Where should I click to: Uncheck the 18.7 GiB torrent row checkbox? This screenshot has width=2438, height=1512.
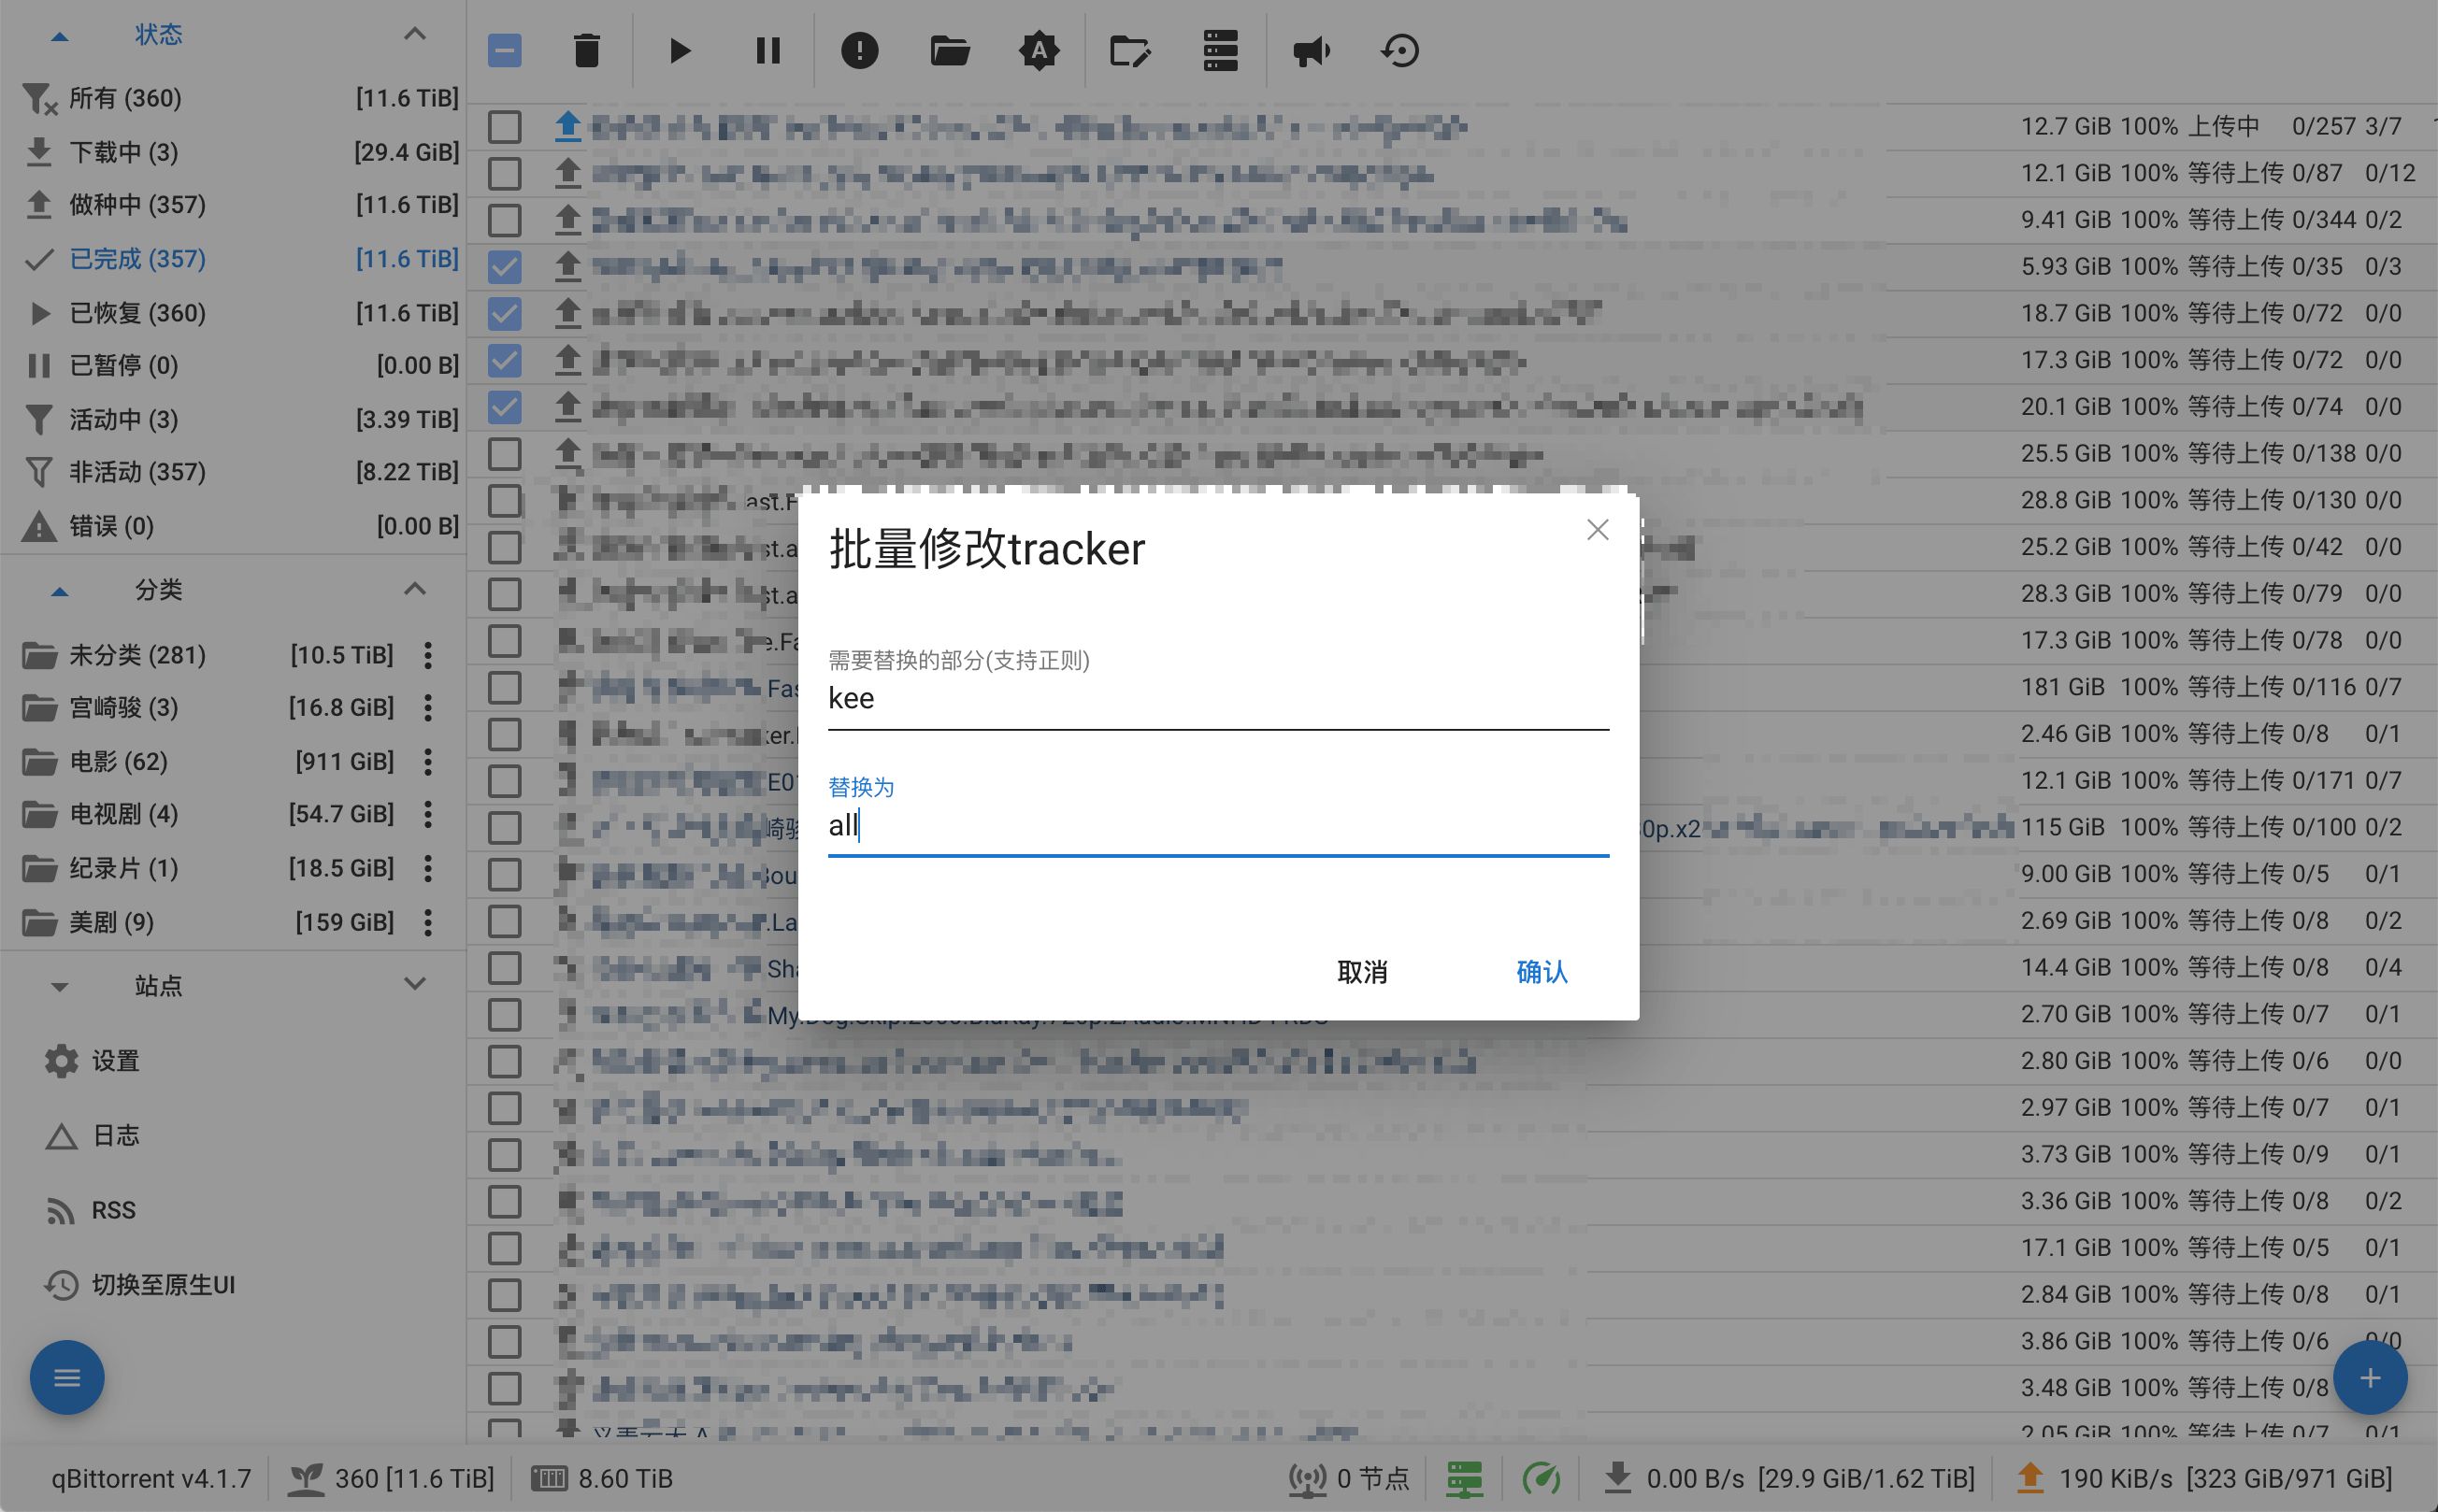click(x=505, y=313)
